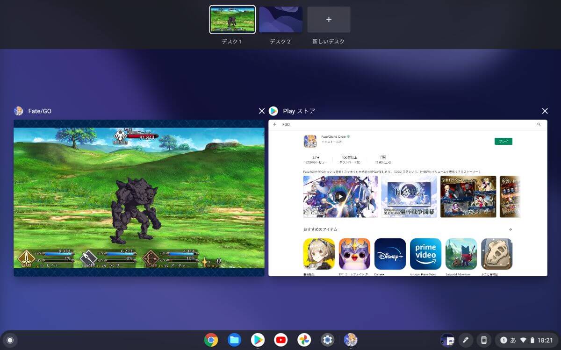The height and width of the screenshot is (350, 561).
Task: Open the stylus tools pen icon
Action: pyautogui.click(x=466, y=340)
